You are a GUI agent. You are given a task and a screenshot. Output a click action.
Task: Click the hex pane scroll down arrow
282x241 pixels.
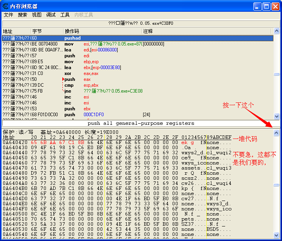(276, 235)
